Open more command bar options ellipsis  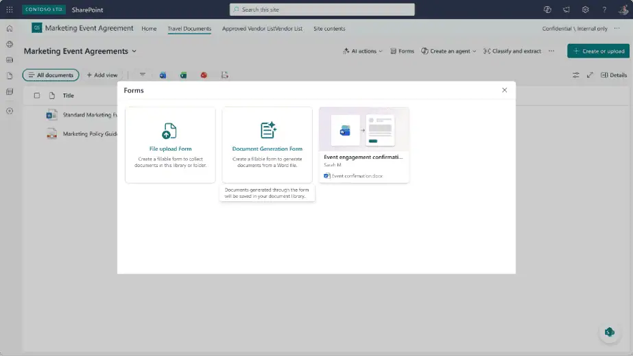click(551, 51)
